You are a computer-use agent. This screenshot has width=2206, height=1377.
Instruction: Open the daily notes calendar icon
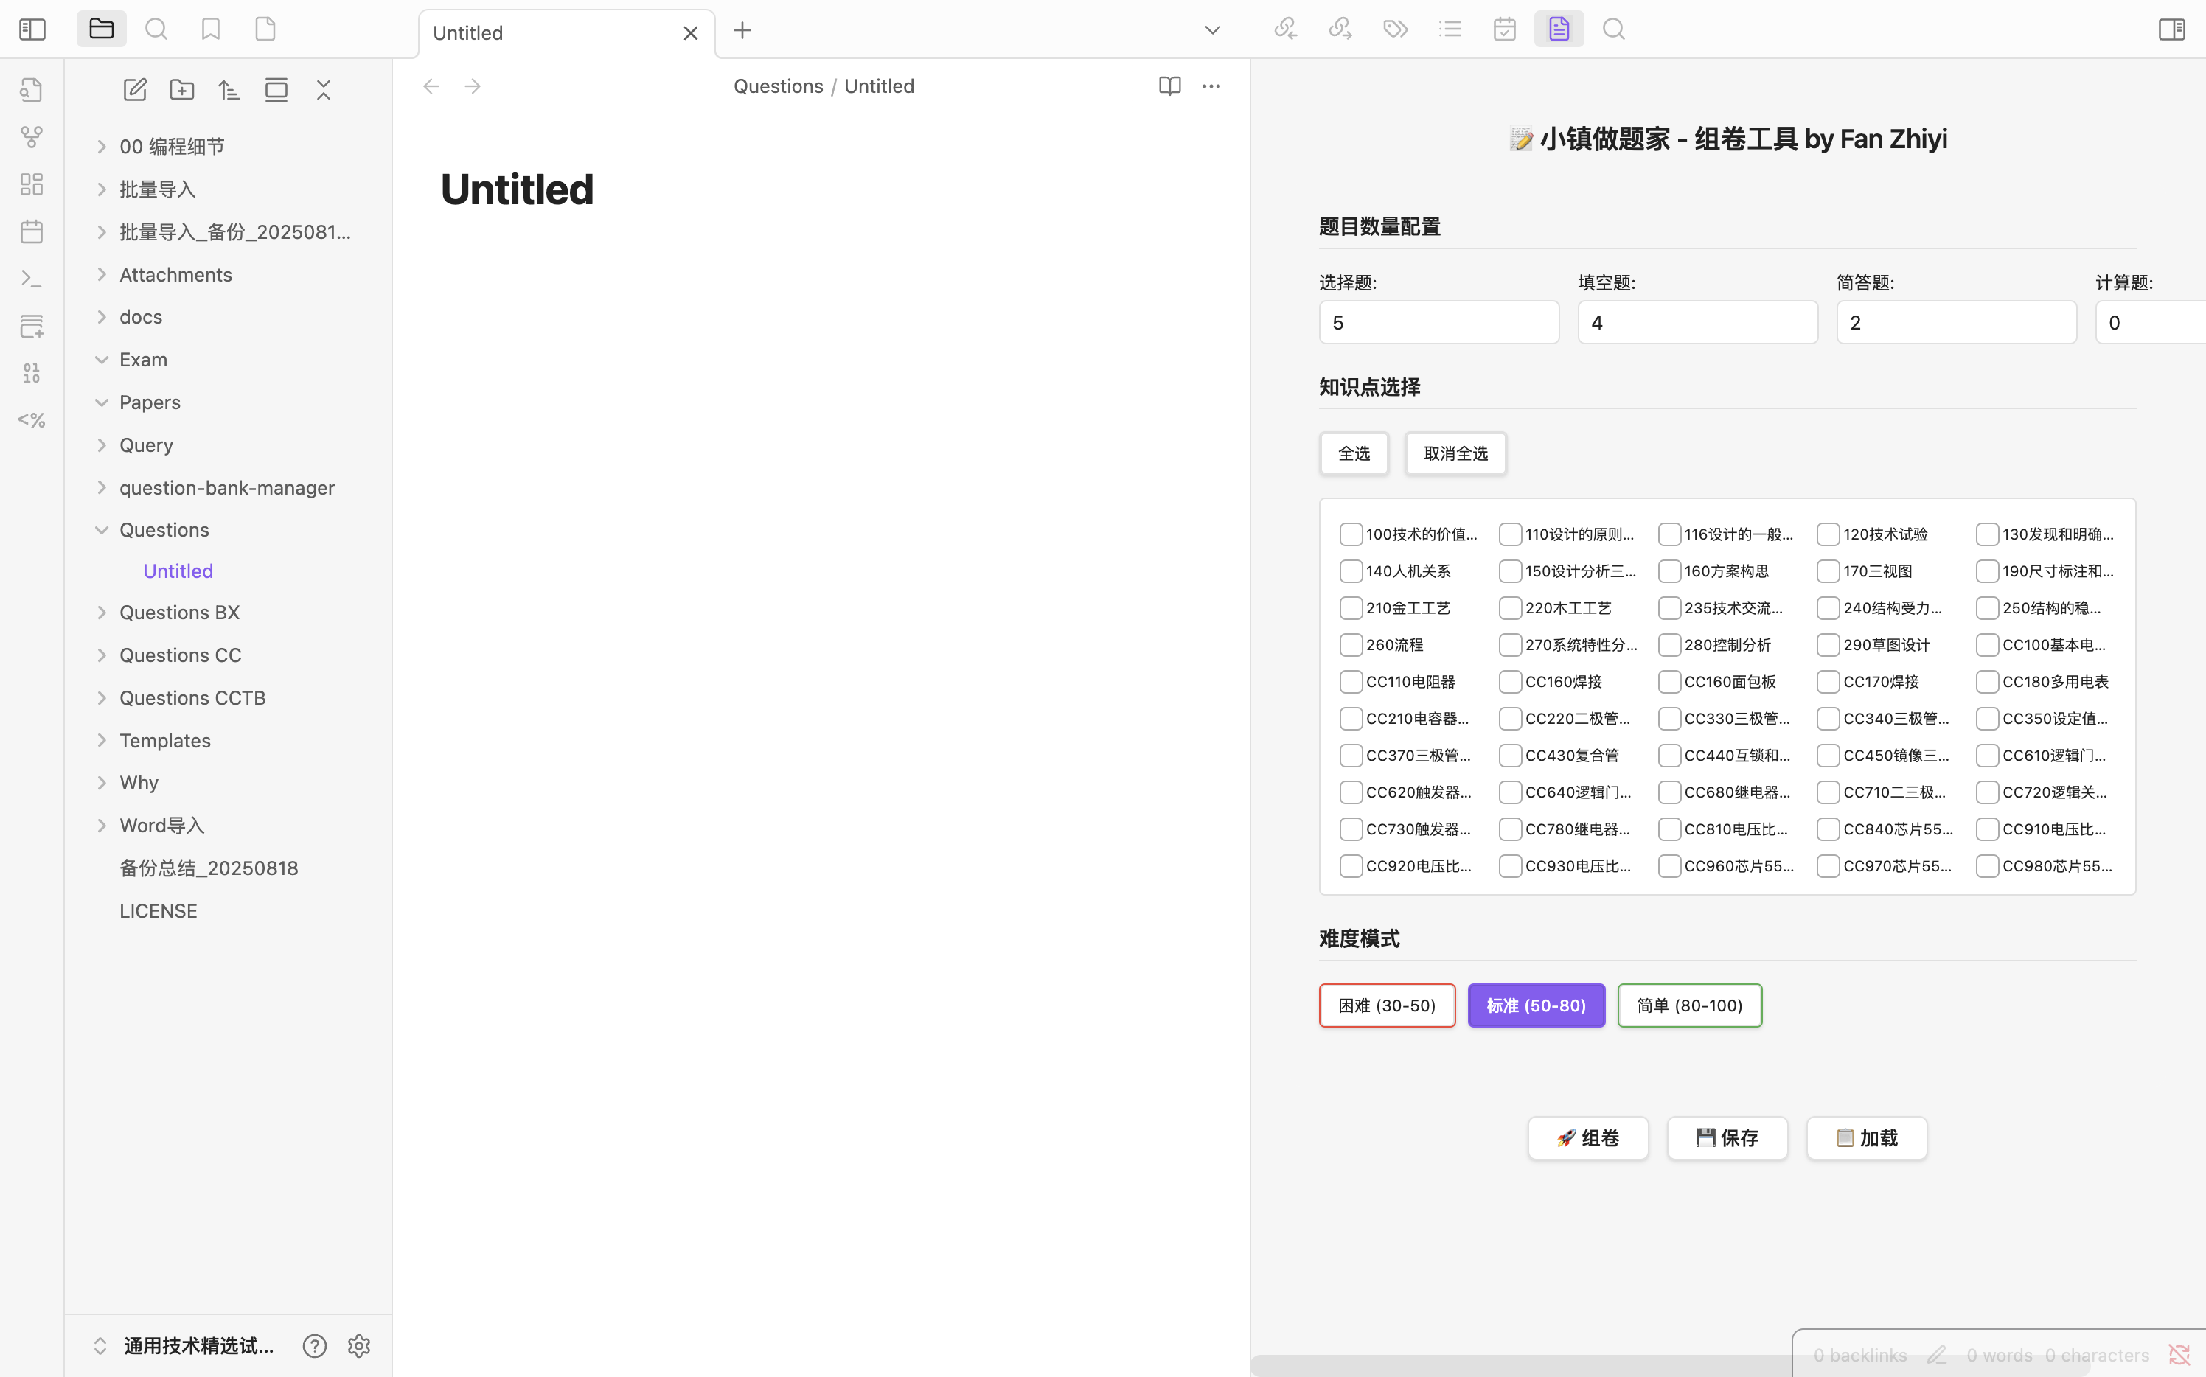pos(32,231)
